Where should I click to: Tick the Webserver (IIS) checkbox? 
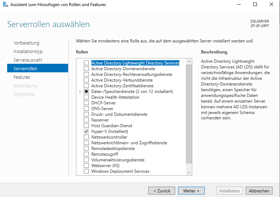coord(86,166)
